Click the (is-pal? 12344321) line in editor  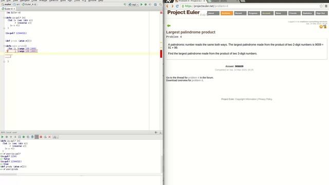pyautogui.click(x=16, y=33)
